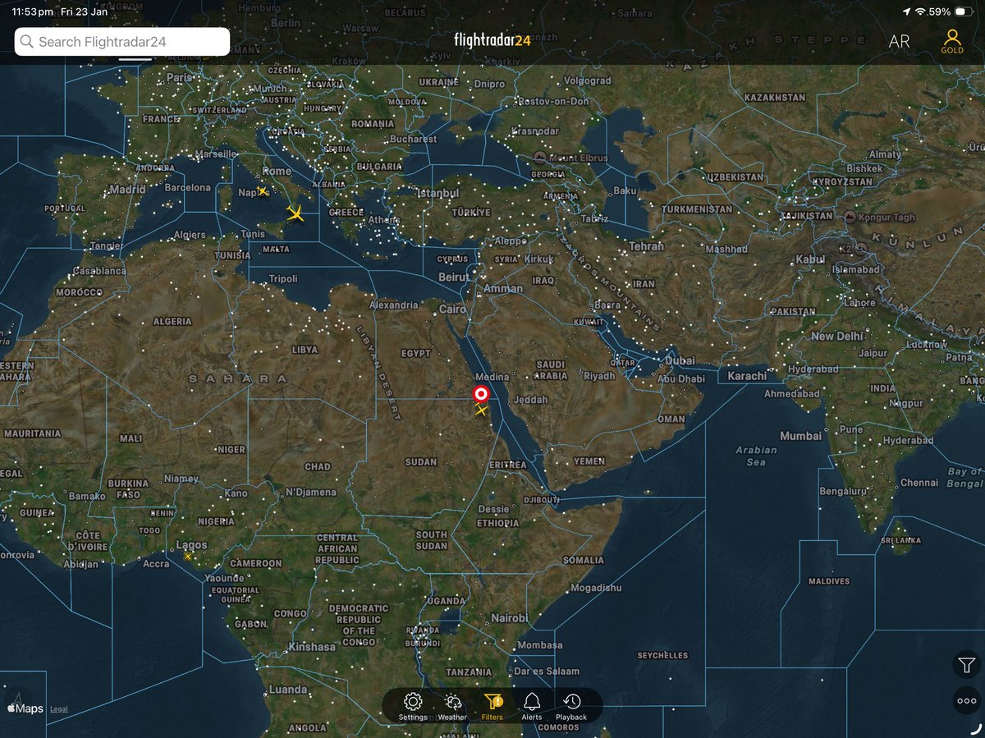
Task: Tap the Riyadh city label
Action: tap(599, 376)
